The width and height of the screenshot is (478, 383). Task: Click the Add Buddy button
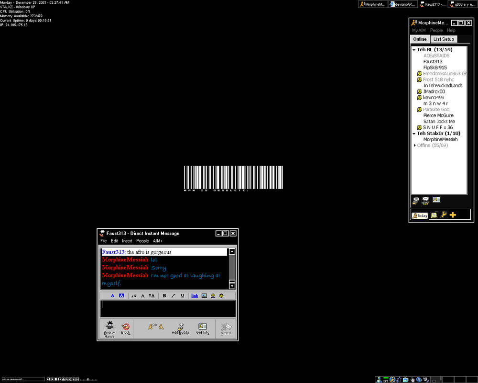[181, 328]
